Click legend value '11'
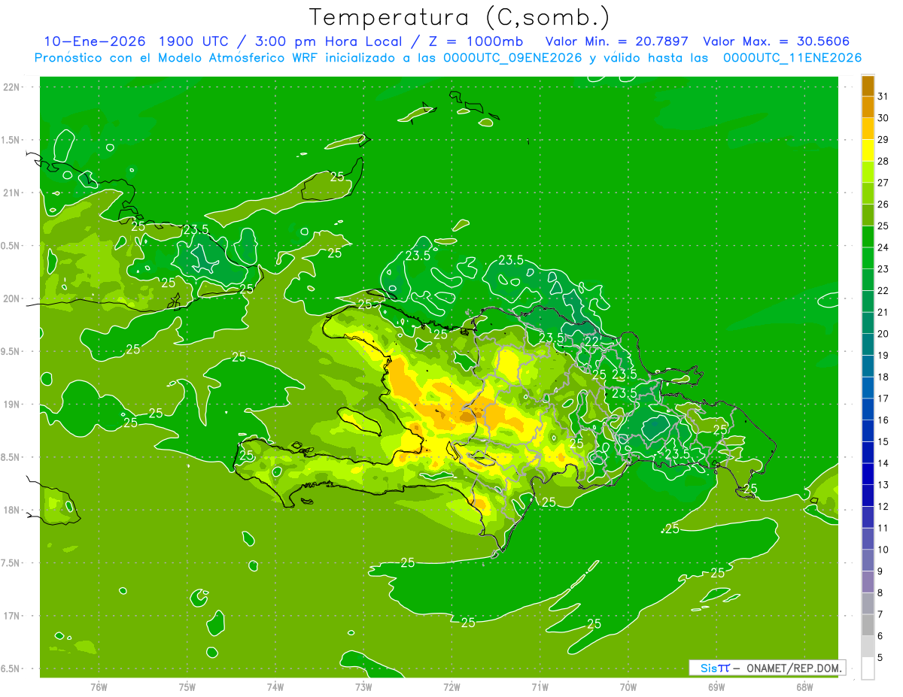The image size is (903, 697). 883,528
